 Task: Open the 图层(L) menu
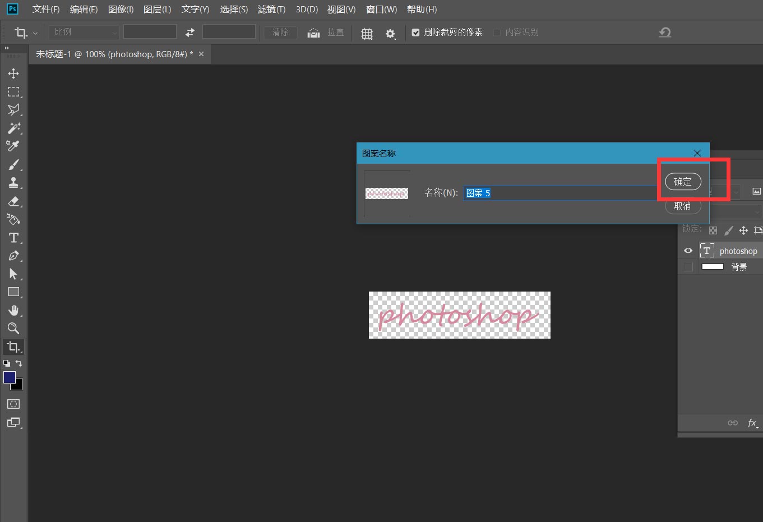point(157,10)
